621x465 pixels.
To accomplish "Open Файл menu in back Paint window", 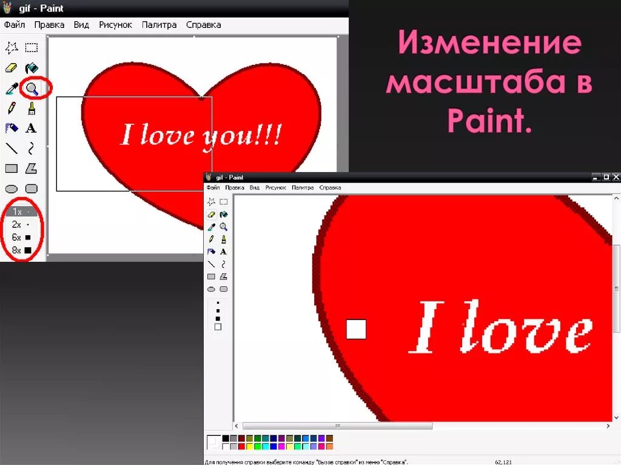I will point(15,25).
